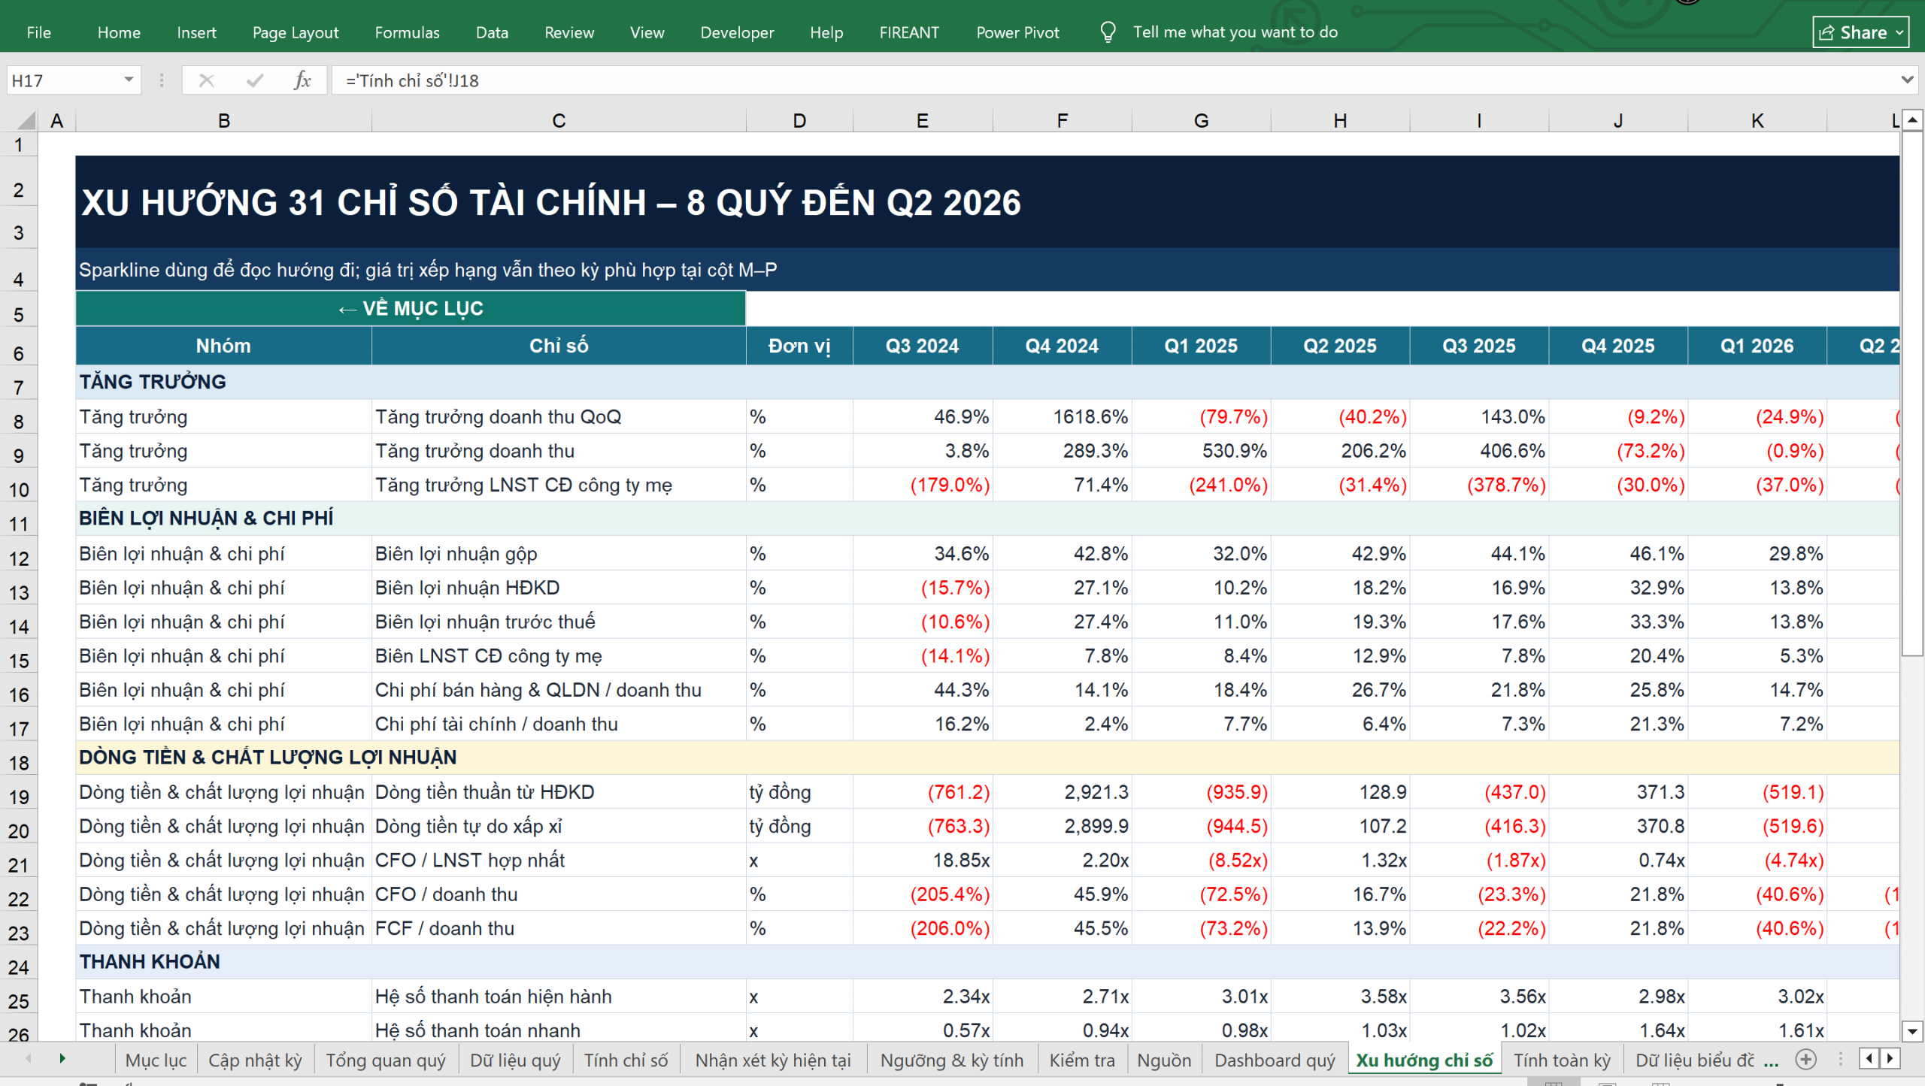
Task: Click the tab bar scroll right arrow
Action: tap(1890, 1059)
